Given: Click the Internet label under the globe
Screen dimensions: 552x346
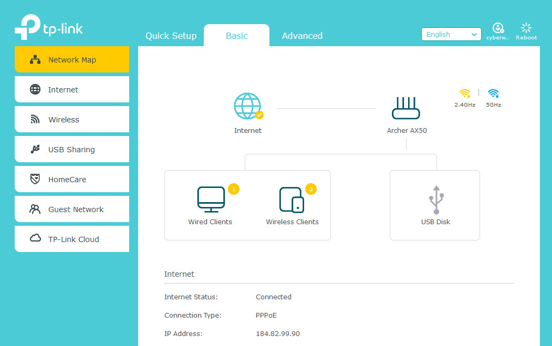Looking at the screenshot, I should coord(248,130).
